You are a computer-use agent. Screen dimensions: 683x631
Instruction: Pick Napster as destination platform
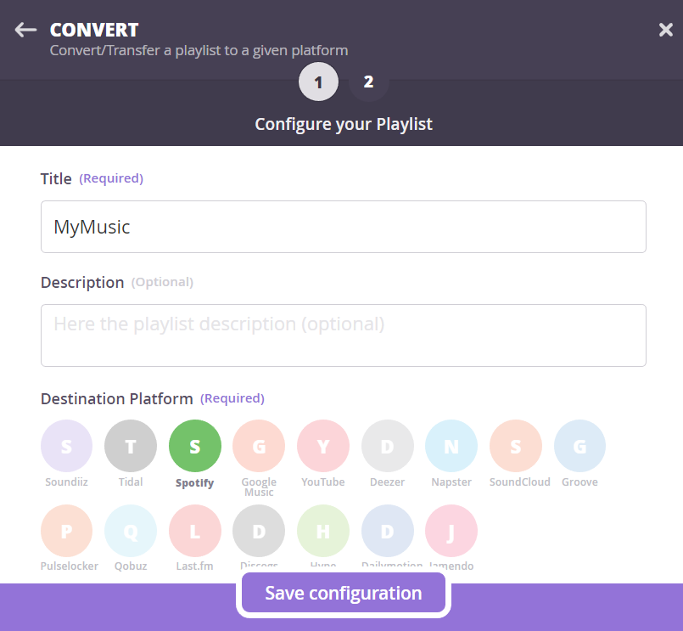[x=451, y=446]
